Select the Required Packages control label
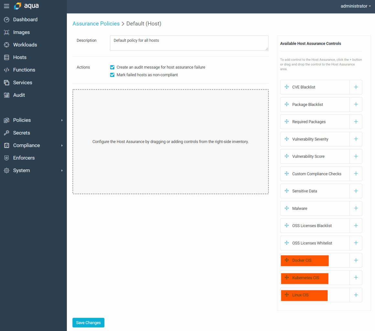 pyautogui.click(x=309, y=122)
